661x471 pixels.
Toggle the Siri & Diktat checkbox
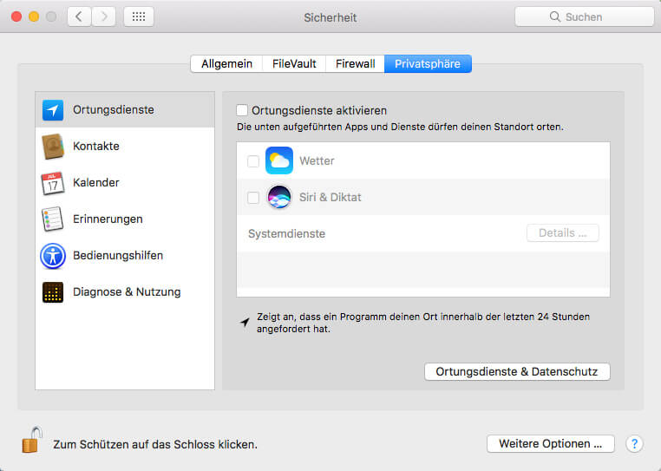point(253,197)
